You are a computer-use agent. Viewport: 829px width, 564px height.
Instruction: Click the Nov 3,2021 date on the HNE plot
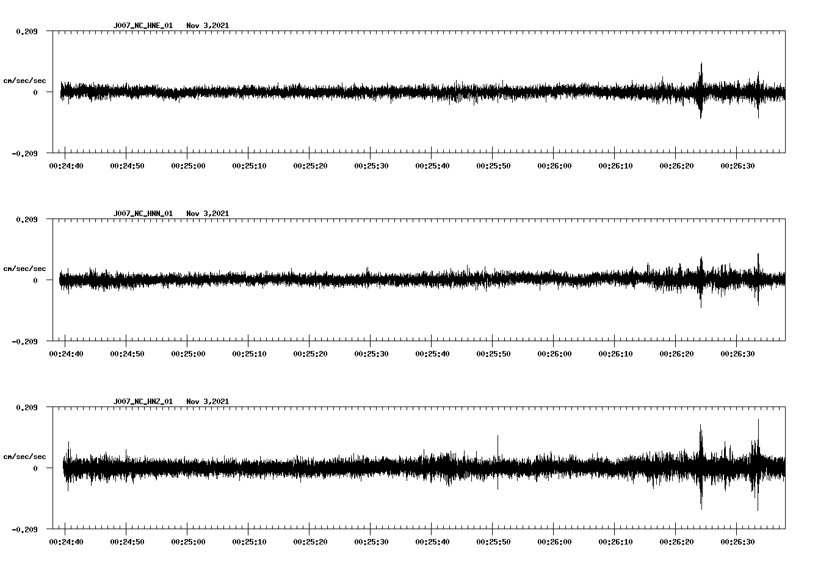(208, 26)
